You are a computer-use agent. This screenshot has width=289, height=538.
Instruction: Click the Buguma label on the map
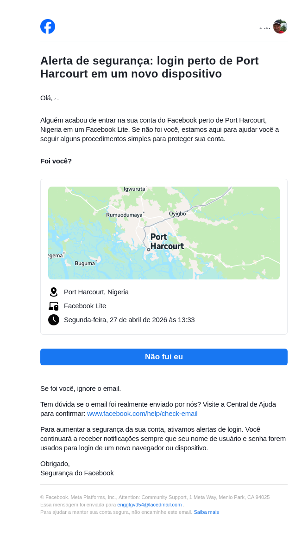[85, 263]
